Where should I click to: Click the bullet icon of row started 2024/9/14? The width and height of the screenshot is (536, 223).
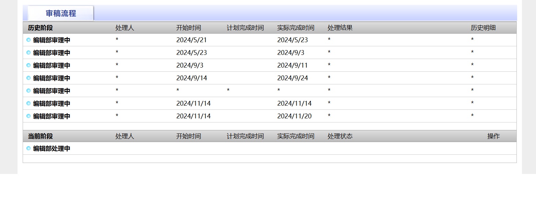pos(28,78)
